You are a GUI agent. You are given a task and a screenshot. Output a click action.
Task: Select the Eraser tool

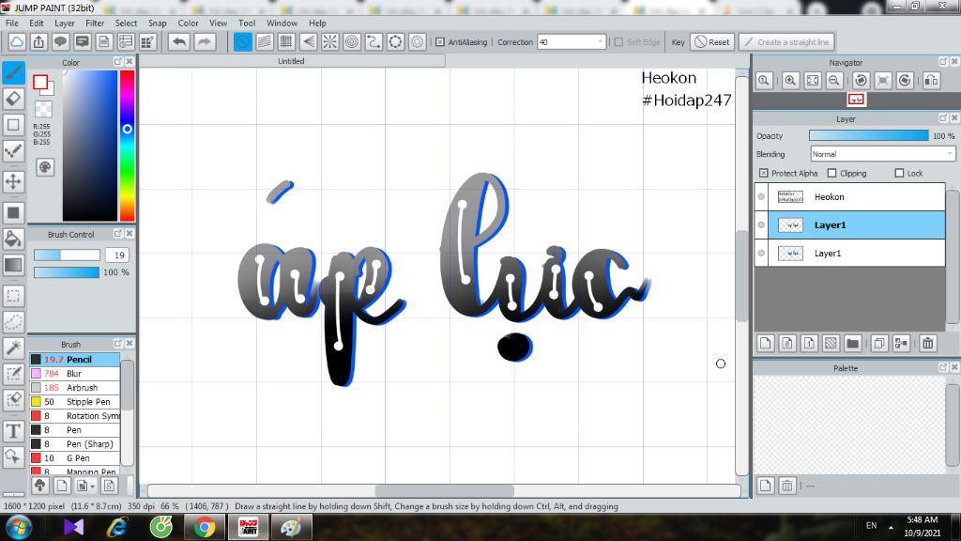13,99
